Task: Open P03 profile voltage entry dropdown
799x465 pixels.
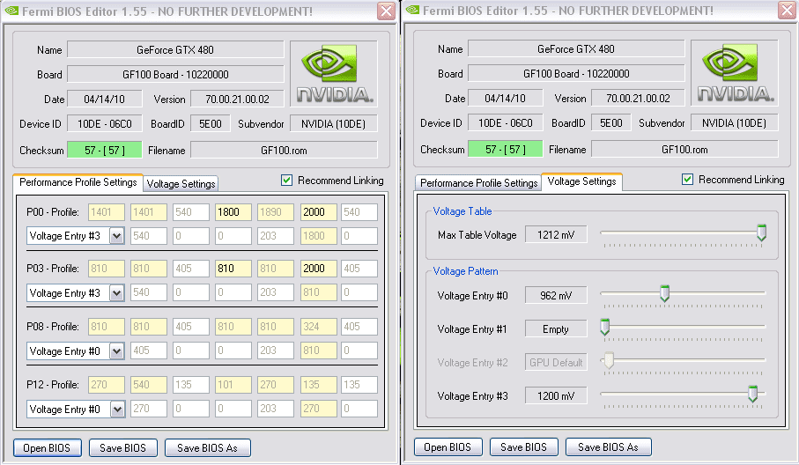Action: (117, 293)
